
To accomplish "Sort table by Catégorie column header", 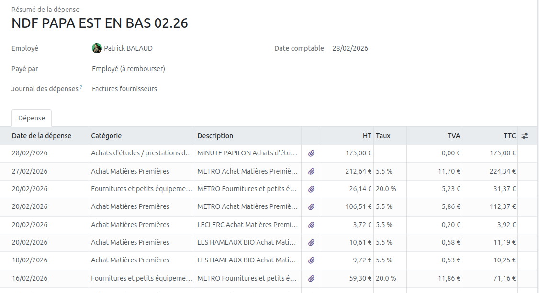I will [106, 136].
